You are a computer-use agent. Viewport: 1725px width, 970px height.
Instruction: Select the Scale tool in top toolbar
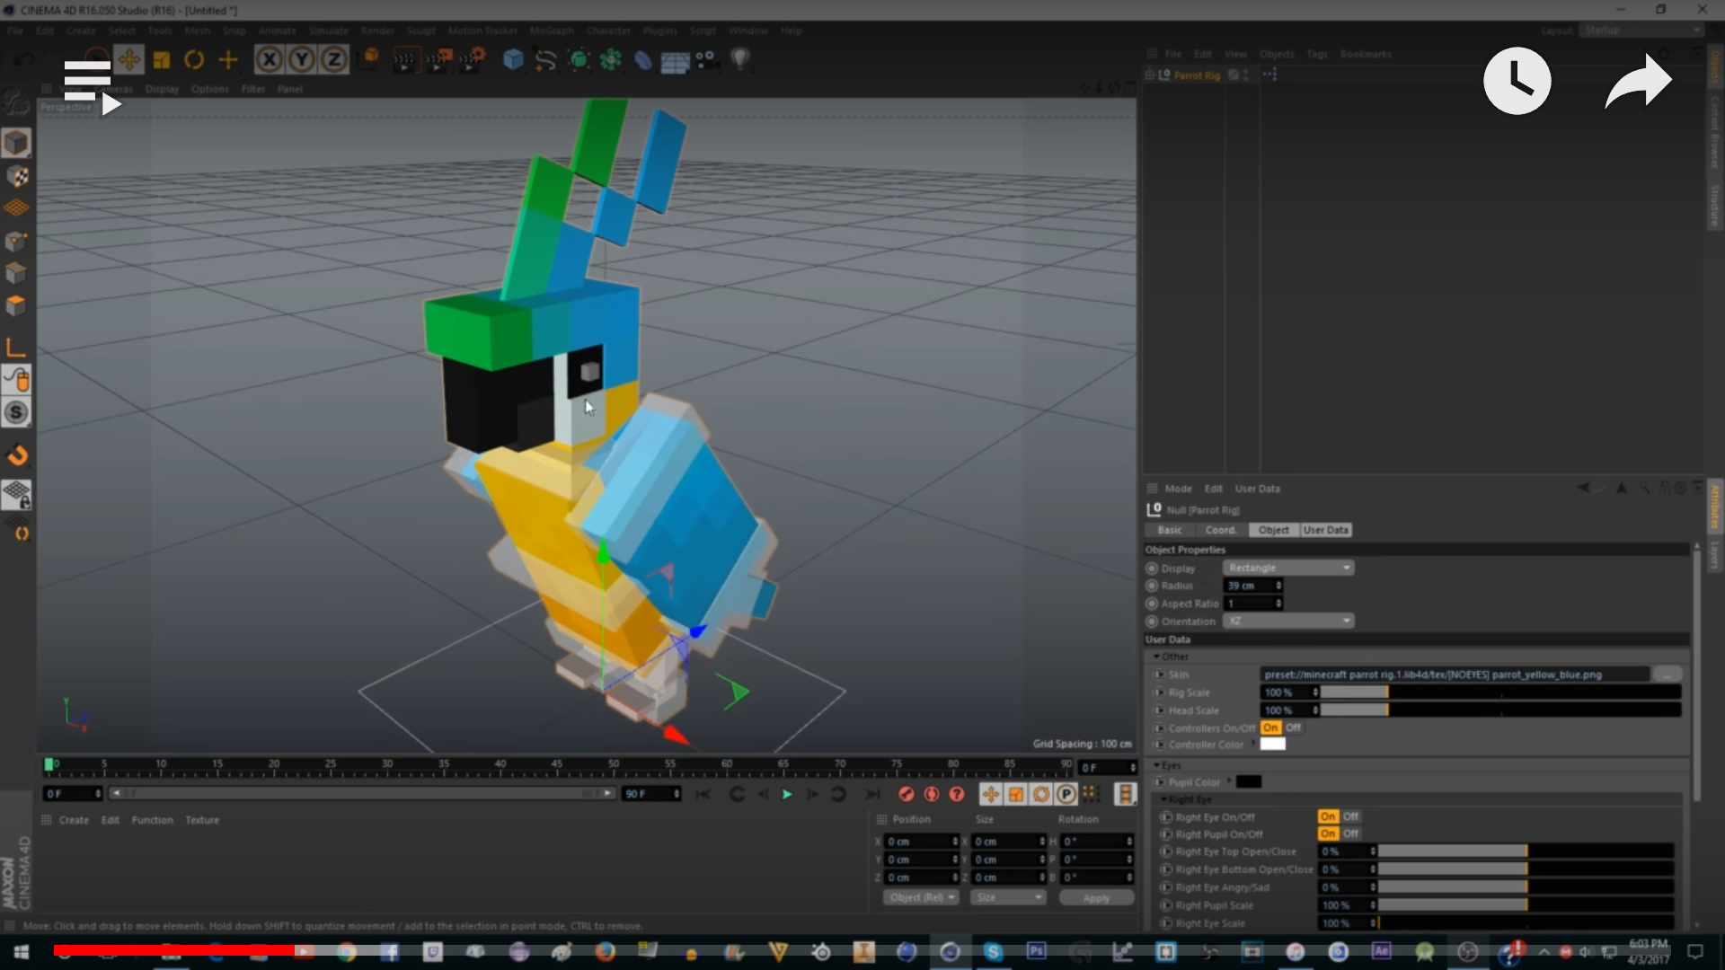pos(162,60)
